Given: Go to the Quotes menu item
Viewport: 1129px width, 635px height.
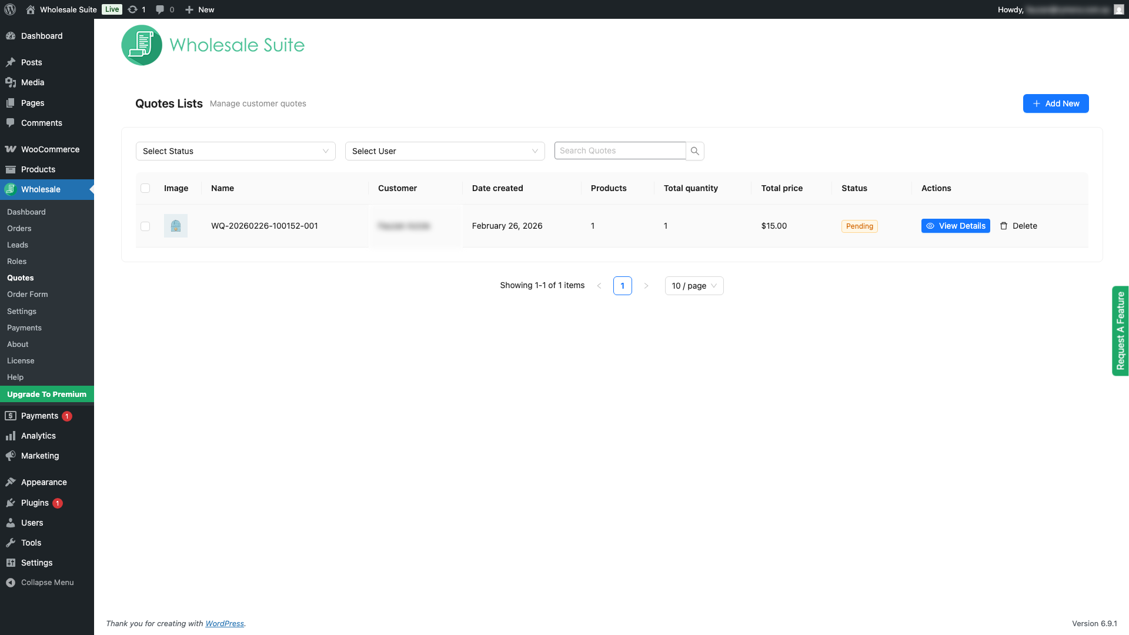Looking at the screenshot, I should (x=20, y=278).
